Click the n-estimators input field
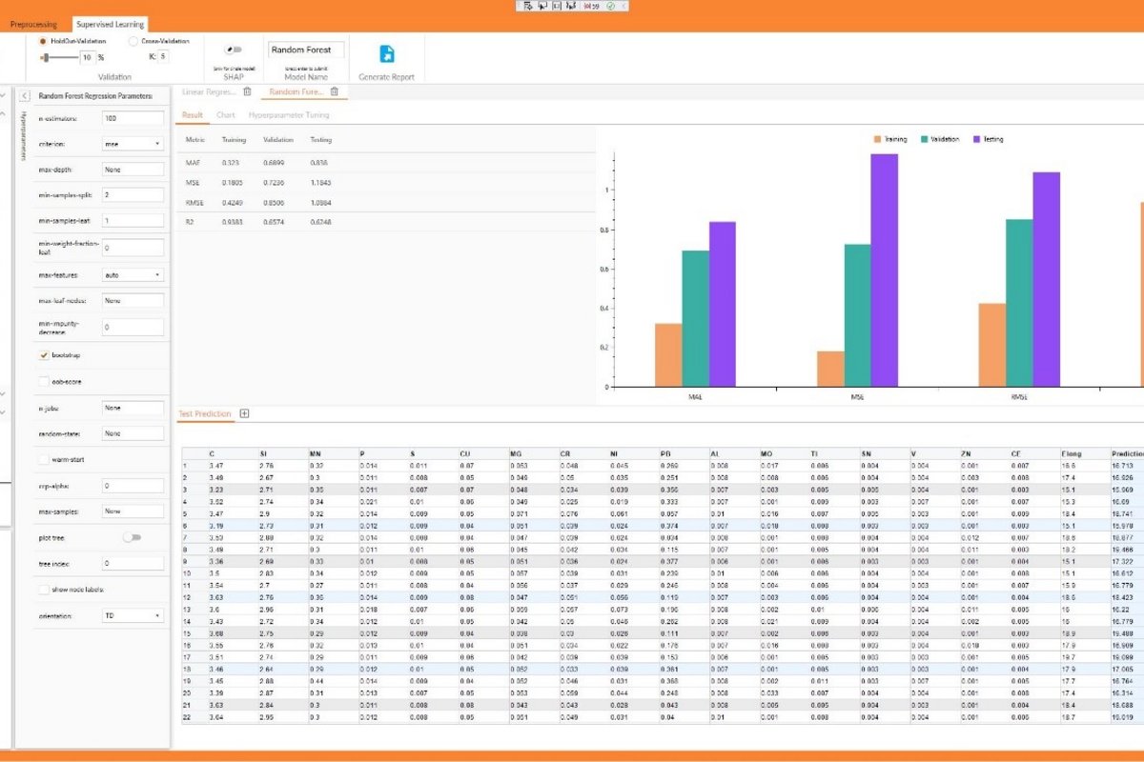The height and width of the screenshot is (762, 1144). [133, 118]
